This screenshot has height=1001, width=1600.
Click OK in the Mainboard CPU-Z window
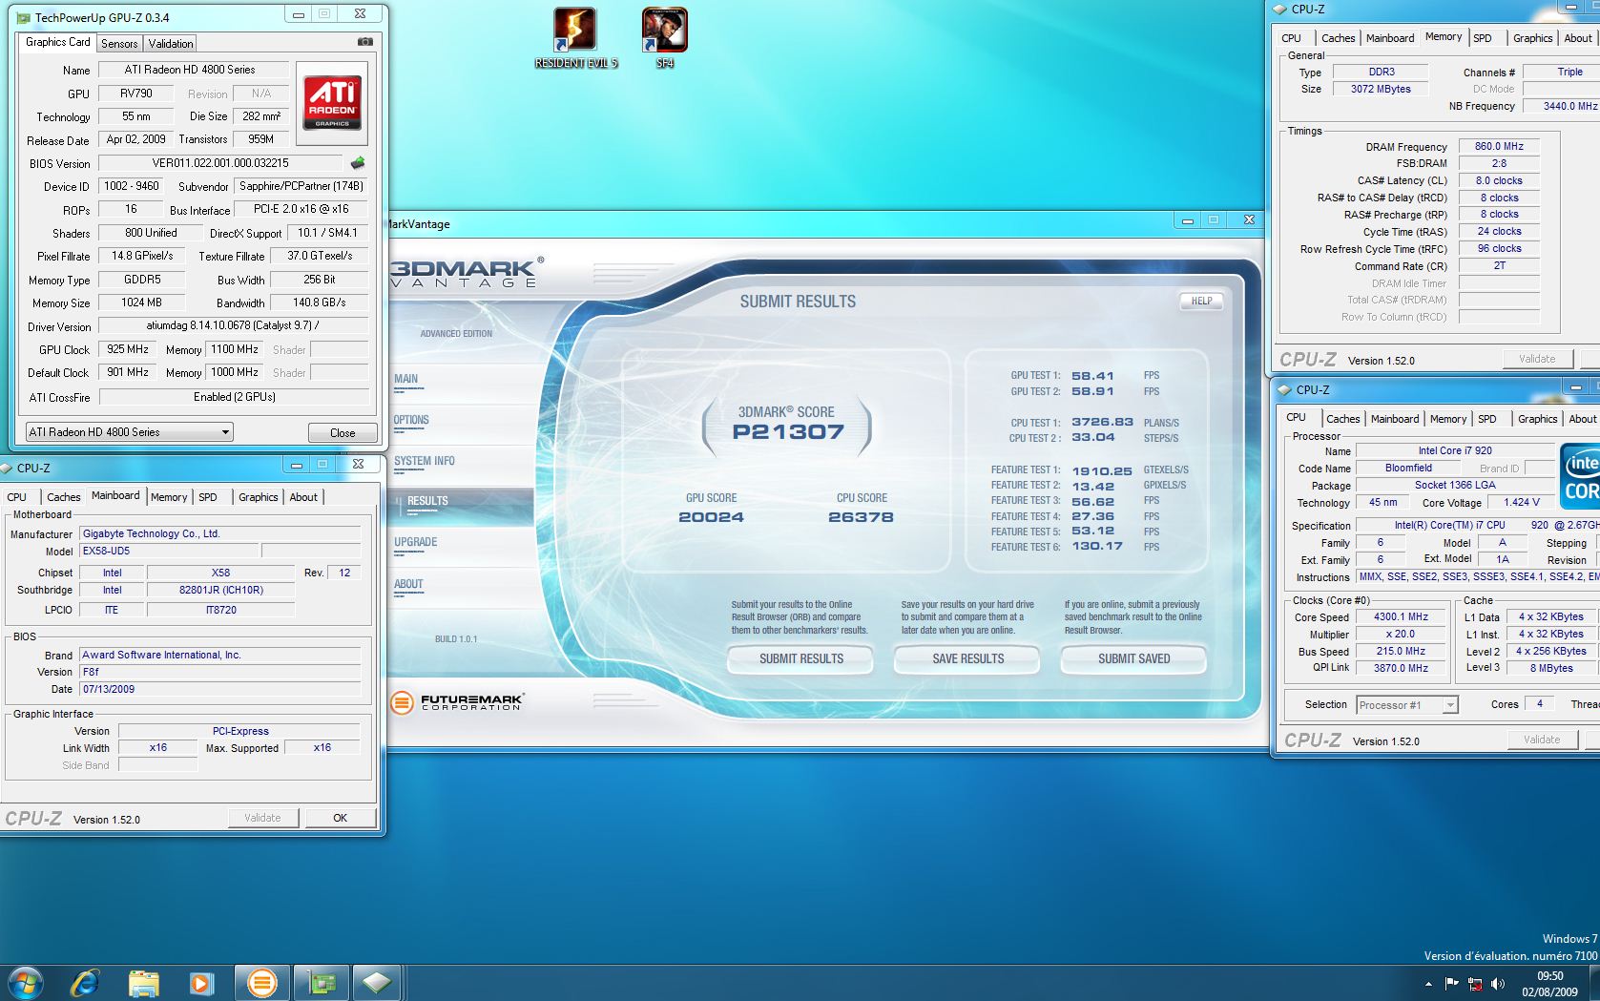click(340, 818)
